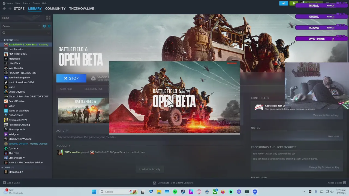Select Black Myth: Wukong in the library
Screen dimensions: 349x196
[x=20, y=139]
